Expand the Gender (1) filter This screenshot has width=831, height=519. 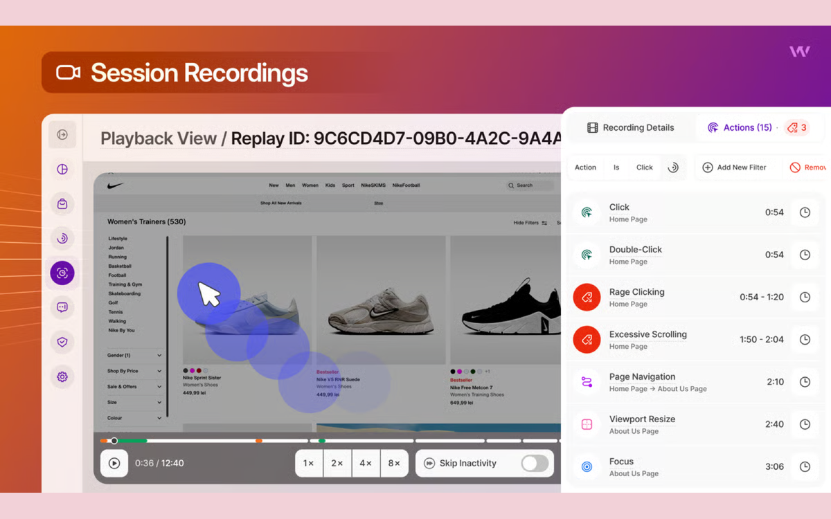(x=134, y=355)
